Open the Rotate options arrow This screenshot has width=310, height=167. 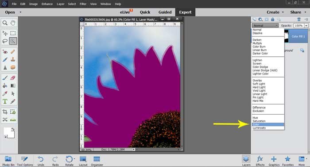pos(74,159)
